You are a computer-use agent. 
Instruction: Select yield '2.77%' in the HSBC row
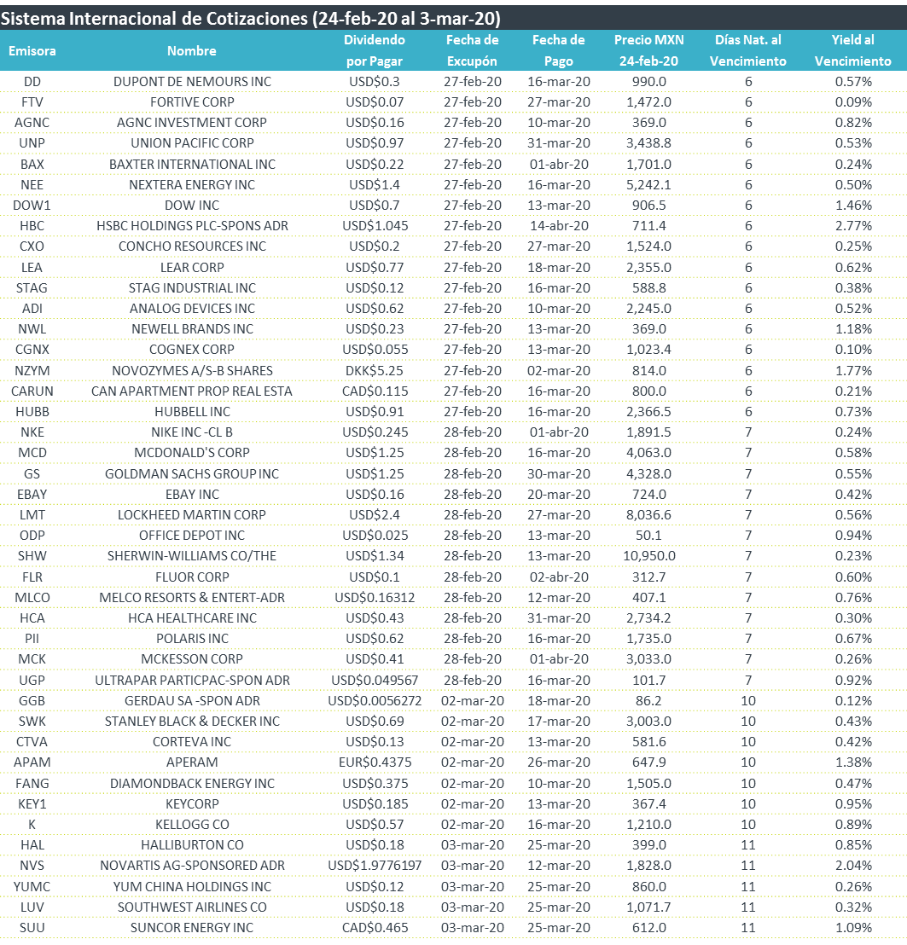coord(853,225)
